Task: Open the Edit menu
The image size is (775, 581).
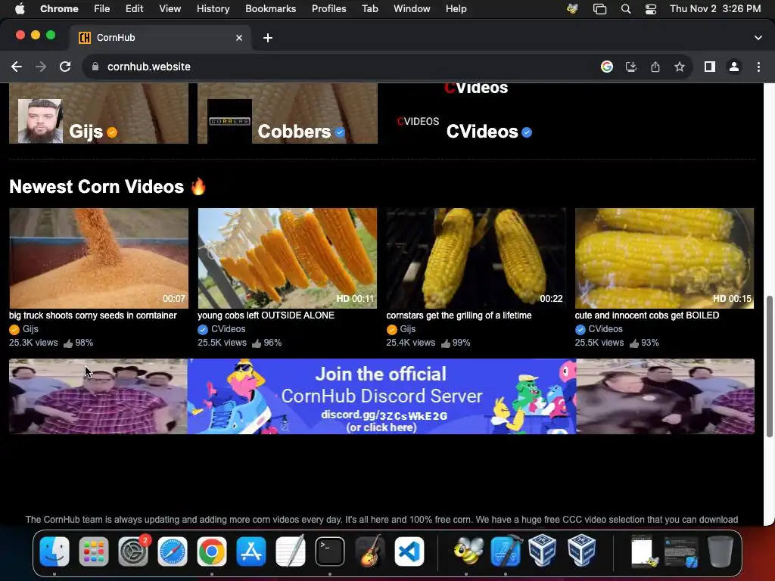Action: 134,9
